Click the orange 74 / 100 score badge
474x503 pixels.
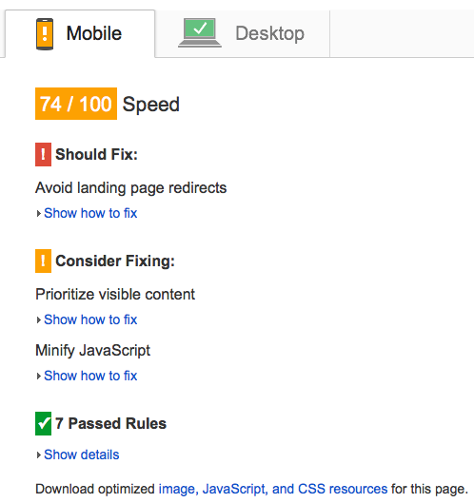(76, 104)
